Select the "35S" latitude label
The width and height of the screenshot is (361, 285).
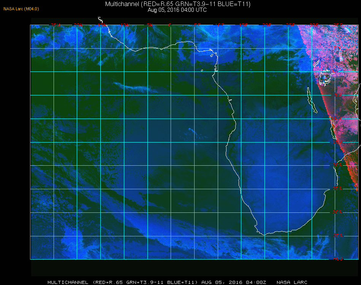click(x=338, y=236)
